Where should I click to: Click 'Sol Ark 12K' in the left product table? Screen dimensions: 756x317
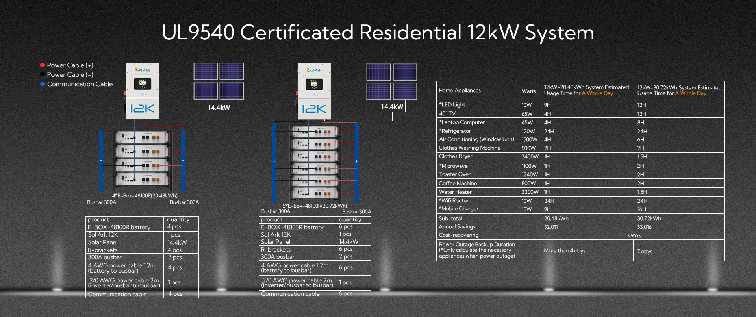tap(103, 235)
